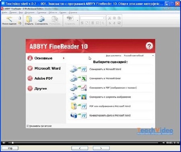Choose Сканировать и сохранить изображение
Image resolution: width=181 pixels, height=152 pixels.
pyautogui.click(x=111, y=97)
